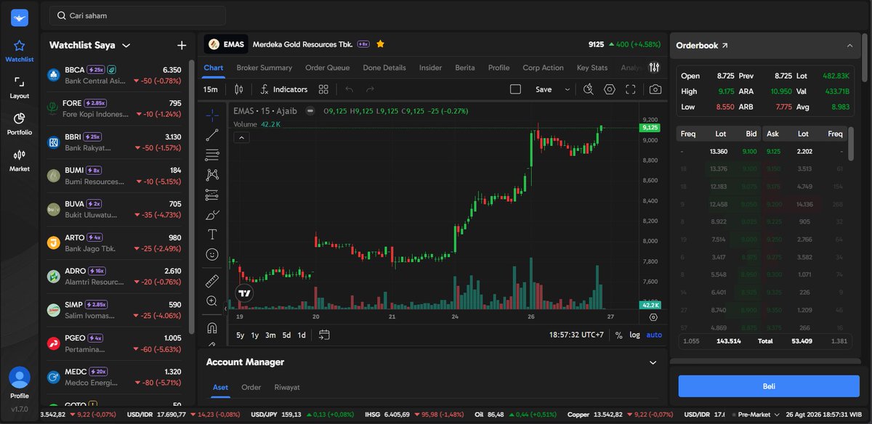The width and height of the screenshot is (872, 424).
Task: Change candlestick chart type icon
Action: coord(239,89)
